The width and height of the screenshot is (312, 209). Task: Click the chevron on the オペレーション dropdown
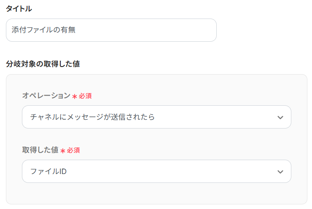click(x=280, y=117)
